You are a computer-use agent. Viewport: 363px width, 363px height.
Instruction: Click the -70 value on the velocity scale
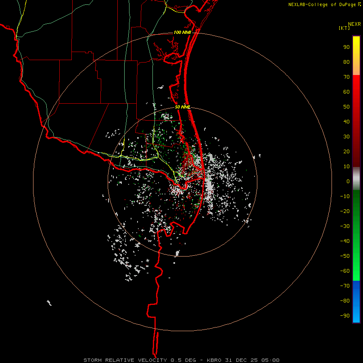345,286
